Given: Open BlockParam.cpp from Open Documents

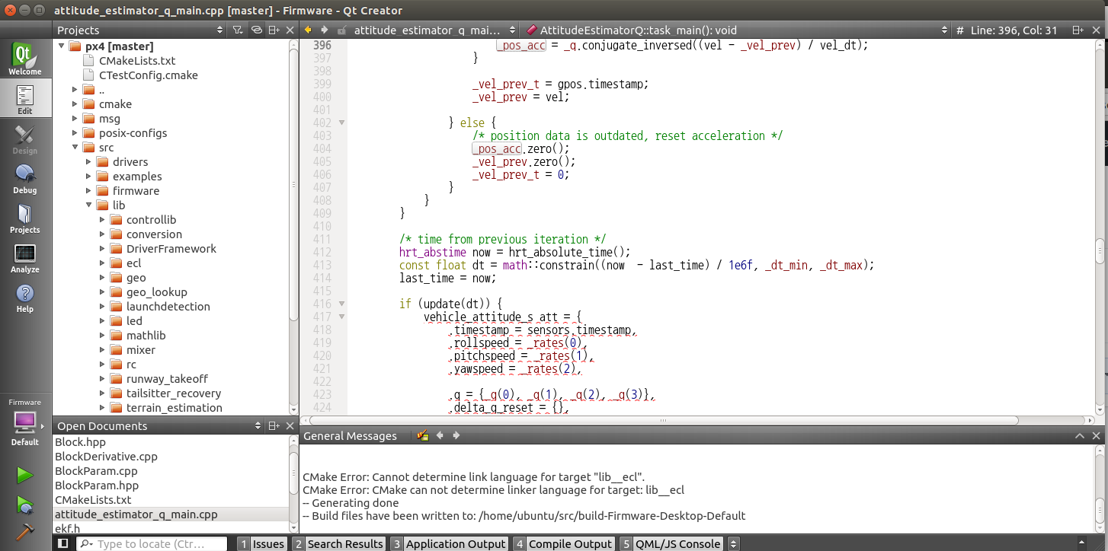Looking at the screenshot, I should (96, 471).
